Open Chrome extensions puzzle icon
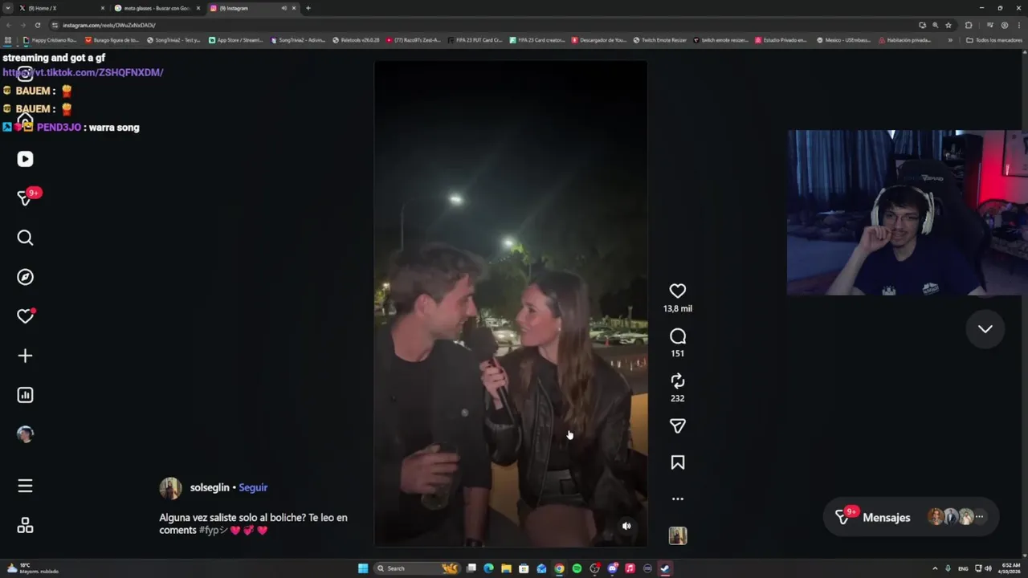Viewport: 1028px width, 578px height. click(969, 25)
